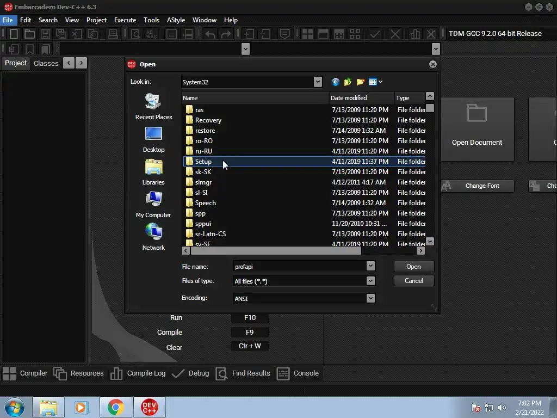Viewport: 557px width, 418px height.
Task: Select Libraries in the dialog sidebar
Action: [153, 172]
